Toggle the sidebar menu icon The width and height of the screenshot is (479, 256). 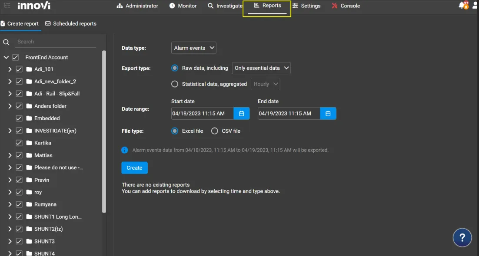click(7, 6)
